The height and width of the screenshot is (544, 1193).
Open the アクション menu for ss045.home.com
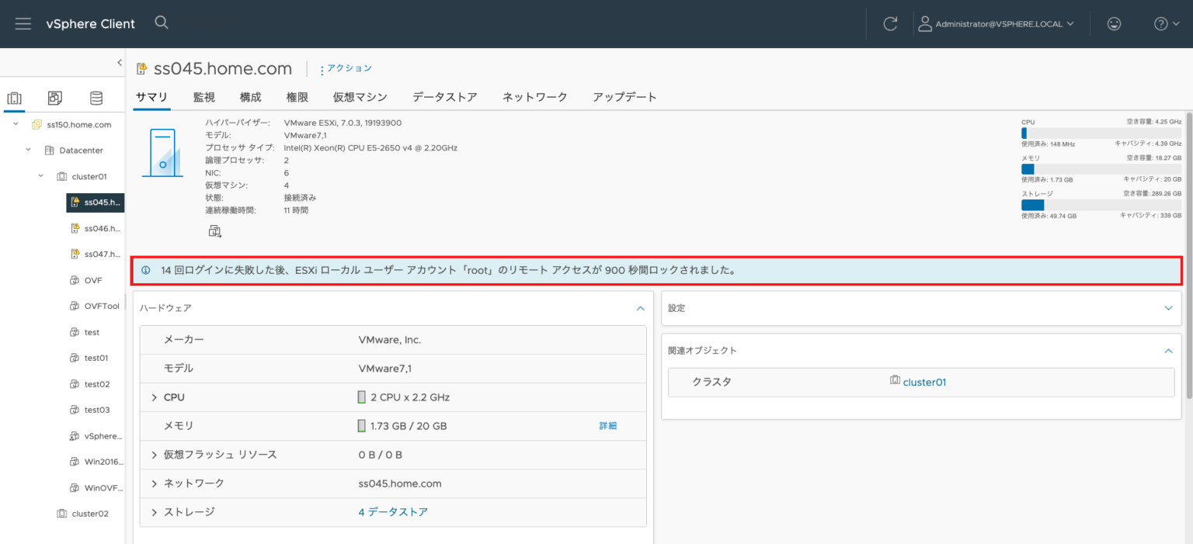pyautogui.click(x=348, y=68)
